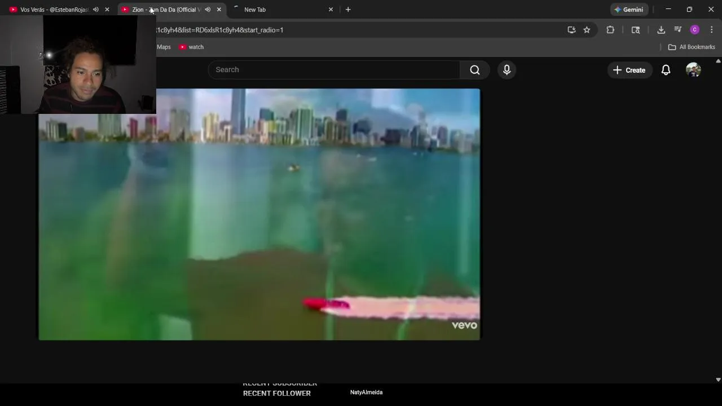Activate voice search microphone

point(507,70)
